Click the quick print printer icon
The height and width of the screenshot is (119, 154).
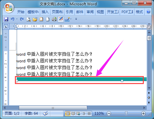pyautogui.click(x=54, y=19)
